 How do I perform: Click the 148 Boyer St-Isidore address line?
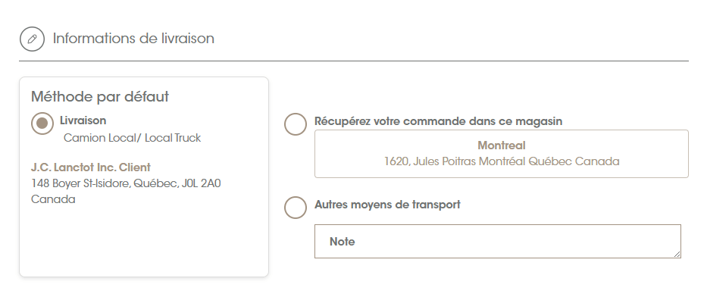[126, 183]
